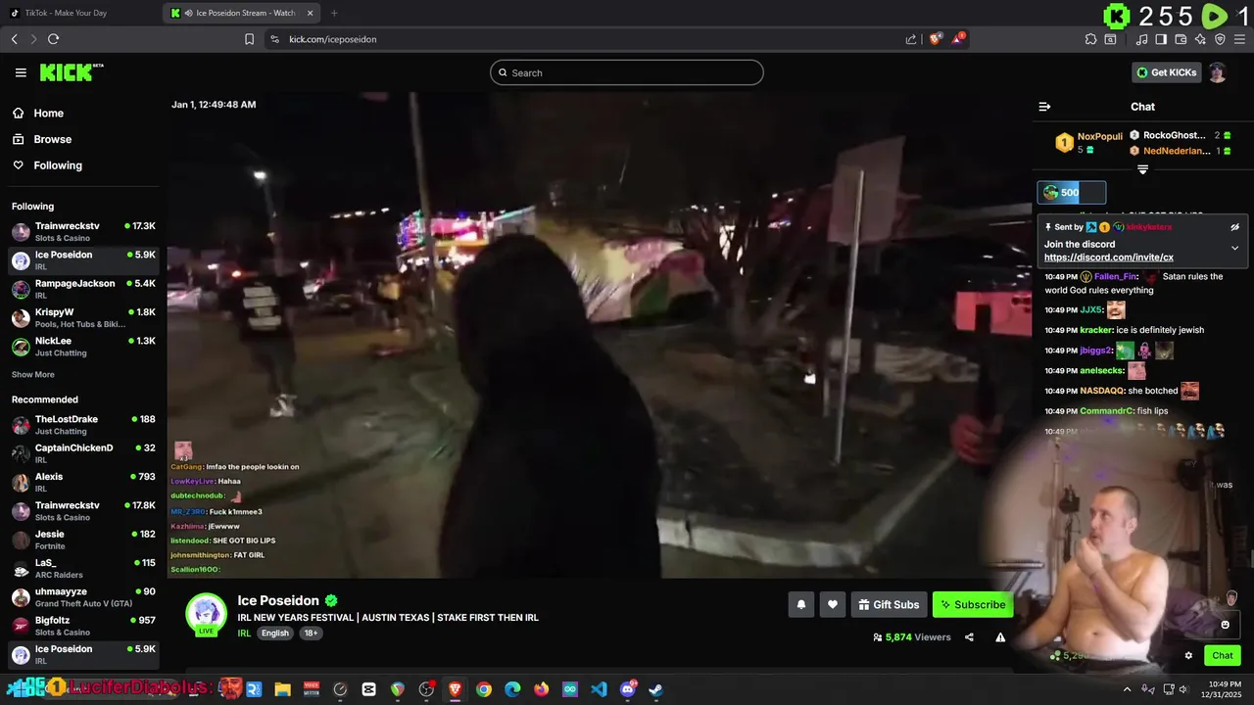Expand the gifter leaderboard
1254x705 pixels.
click(x=1142, y=169)
